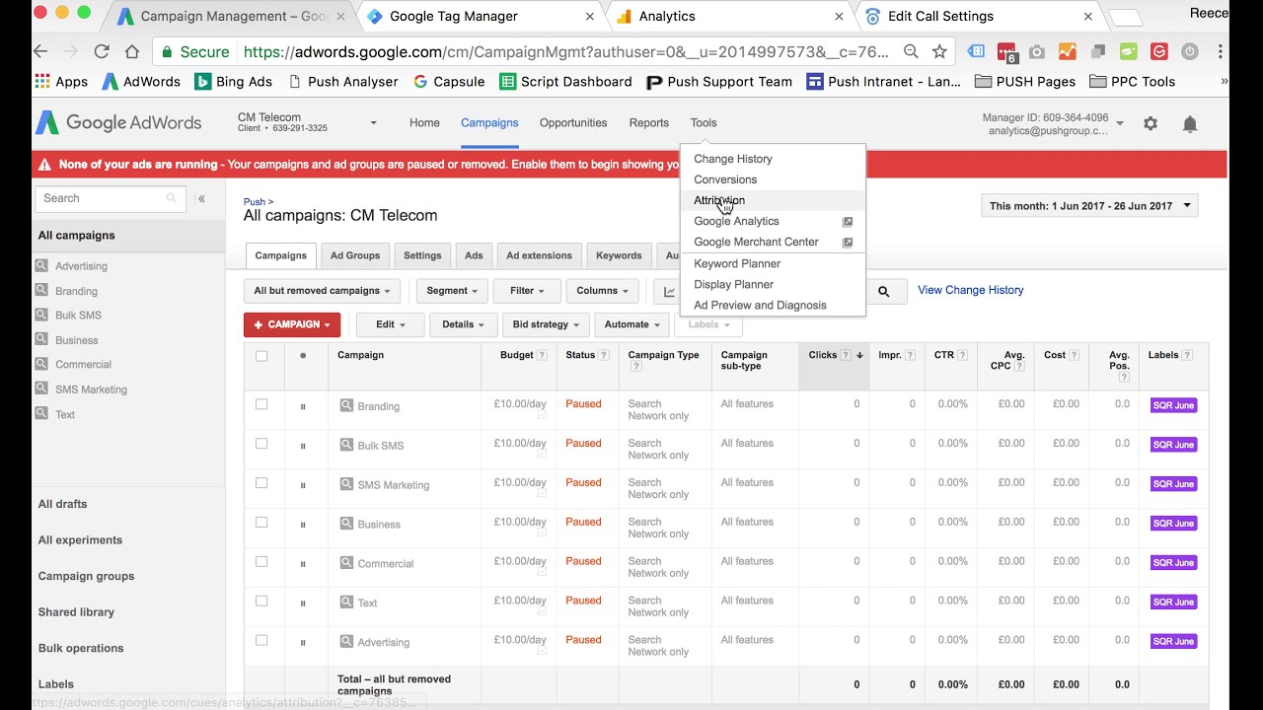The height and width of the screenshot is (710, 1263).
Task: Click the help icon next to CTR column
Action: (962, 355)
